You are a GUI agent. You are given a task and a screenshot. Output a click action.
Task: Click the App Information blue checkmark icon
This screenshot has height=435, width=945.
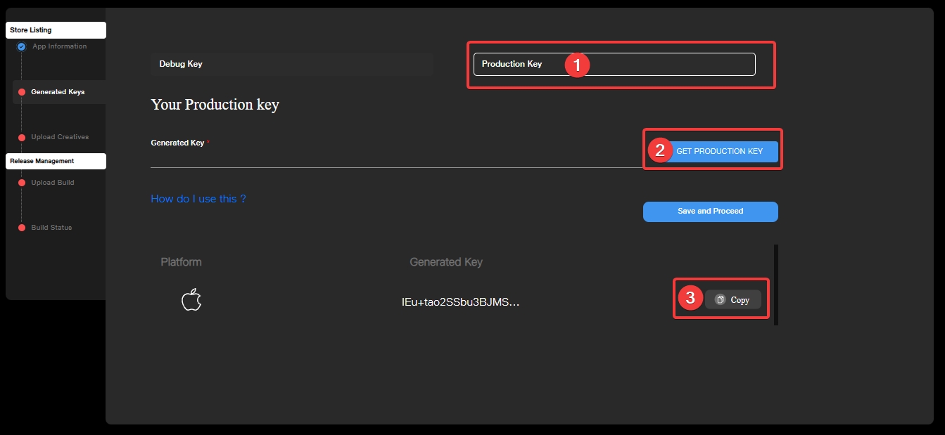[21, 47]
